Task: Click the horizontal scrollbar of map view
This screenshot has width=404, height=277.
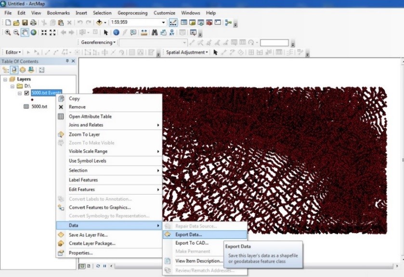Action: point(254,266)
